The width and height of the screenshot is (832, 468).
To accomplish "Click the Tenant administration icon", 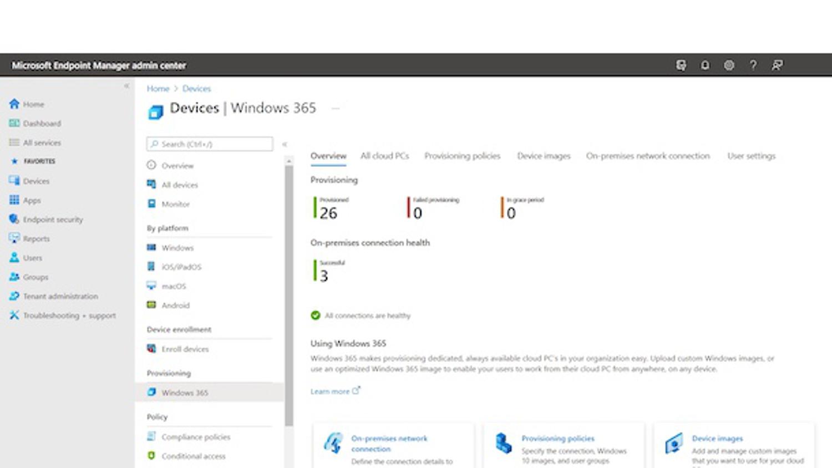I will [14, 296].
